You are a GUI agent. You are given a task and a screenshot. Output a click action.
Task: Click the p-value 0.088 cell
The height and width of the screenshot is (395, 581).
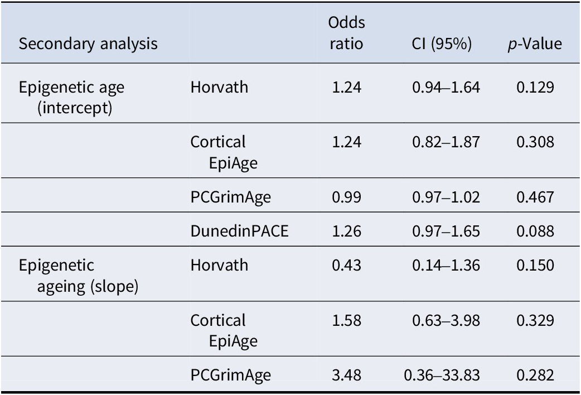(535, 230)
